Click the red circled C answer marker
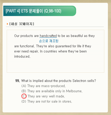 (x=24, y=96)
